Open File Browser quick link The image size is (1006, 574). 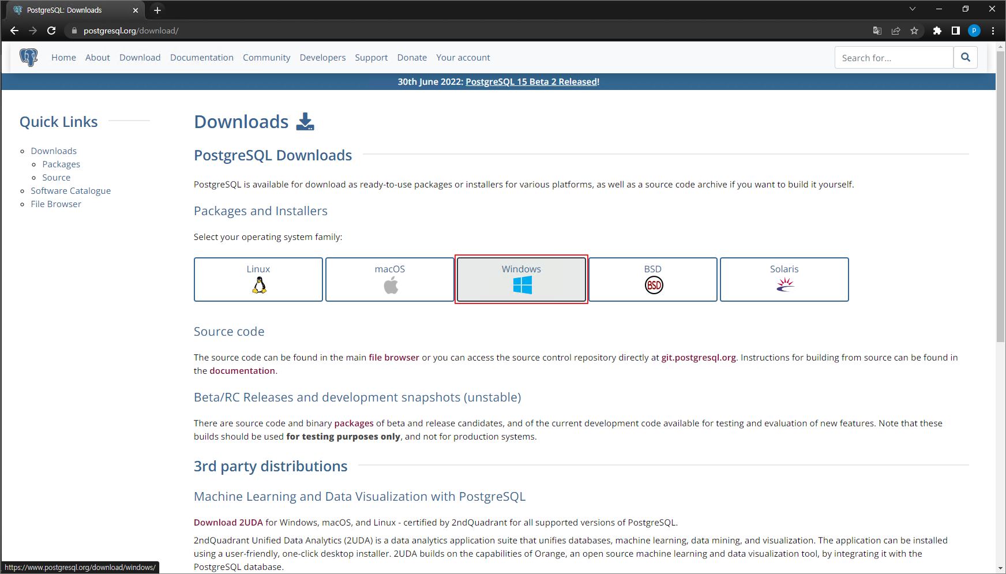(x=56, y=204)
